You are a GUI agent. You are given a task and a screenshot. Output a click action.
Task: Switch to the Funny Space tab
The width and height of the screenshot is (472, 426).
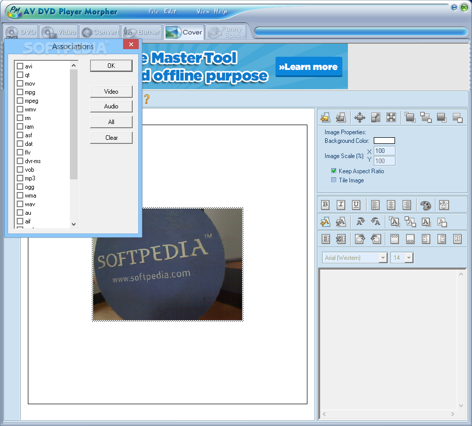[226, 32]
